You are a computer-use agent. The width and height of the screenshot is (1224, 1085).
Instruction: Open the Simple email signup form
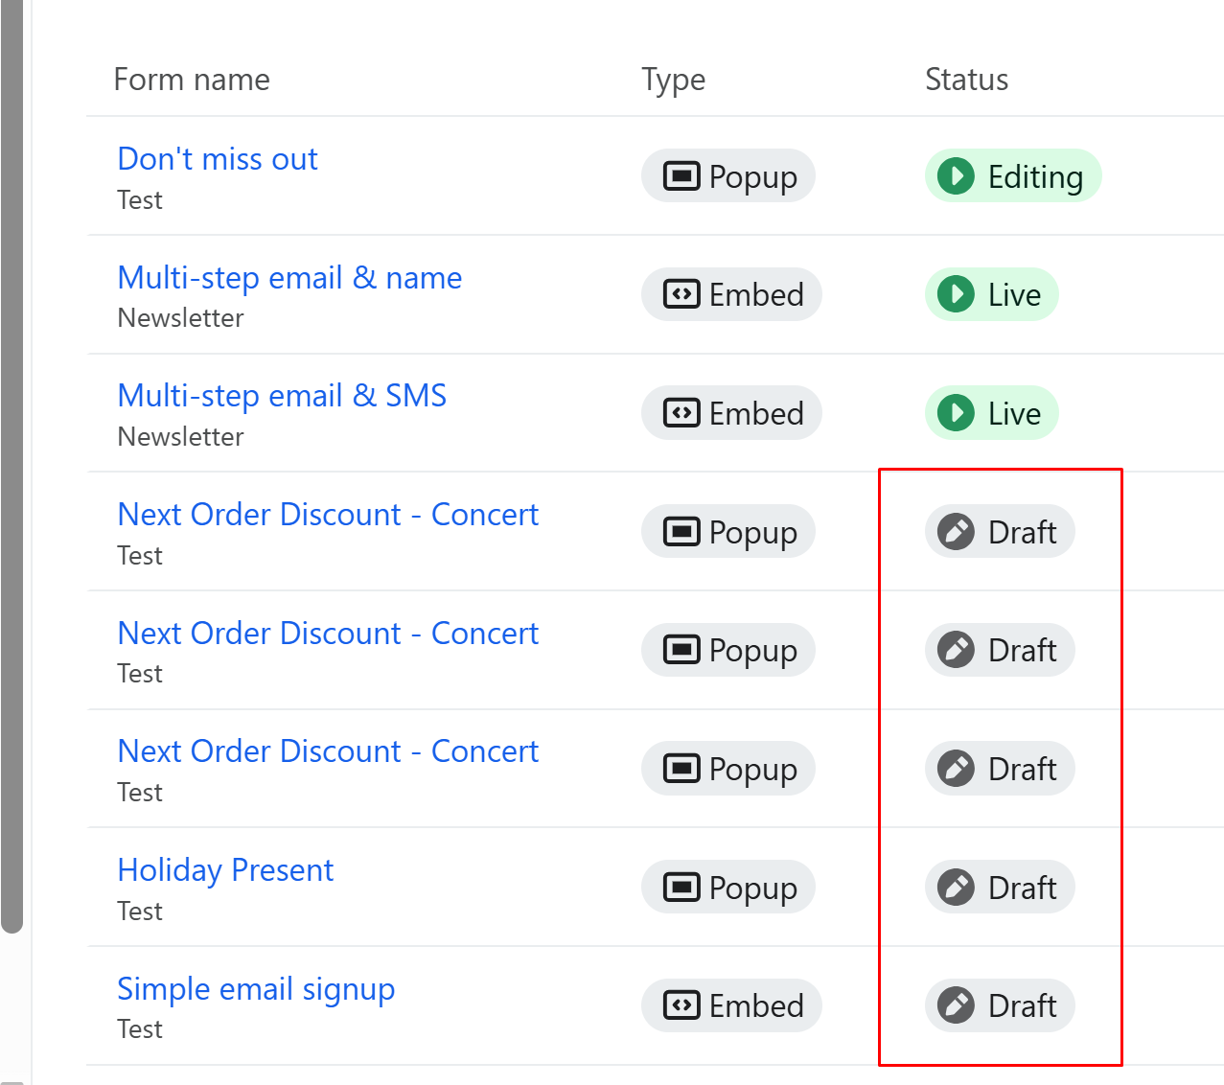click(256, 989)
